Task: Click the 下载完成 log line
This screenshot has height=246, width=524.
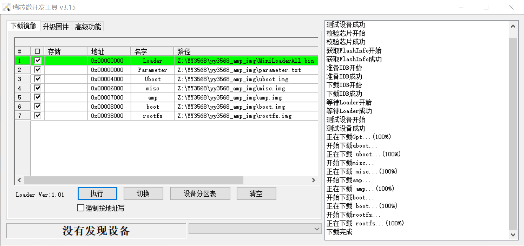Action: [339, 232]
